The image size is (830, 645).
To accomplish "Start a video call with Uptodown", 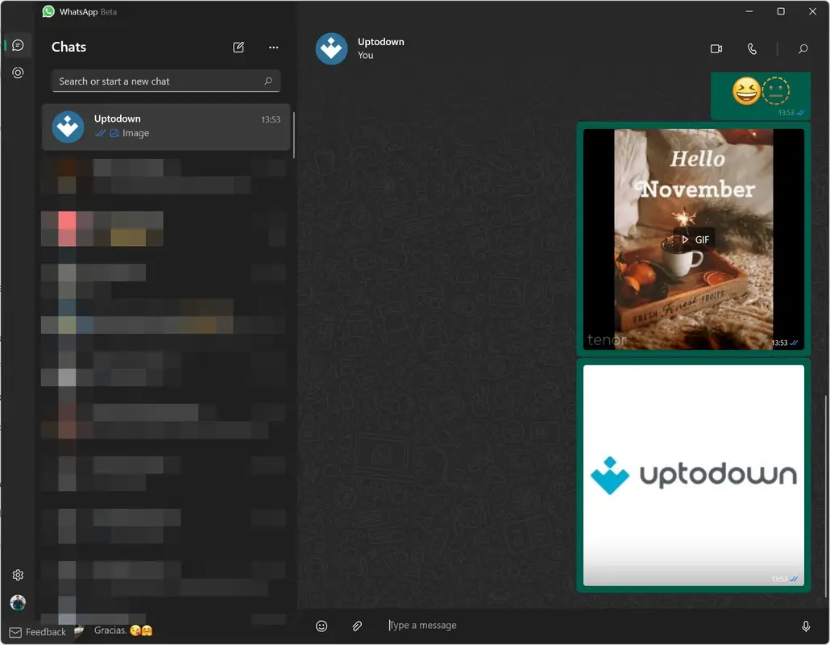I will click(x=716, y=48).
